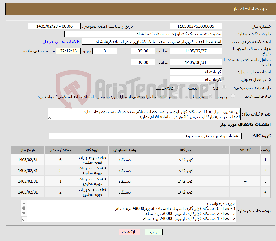Select کولر گازی in row 1
276x241 pixels.
coord(185,160)
